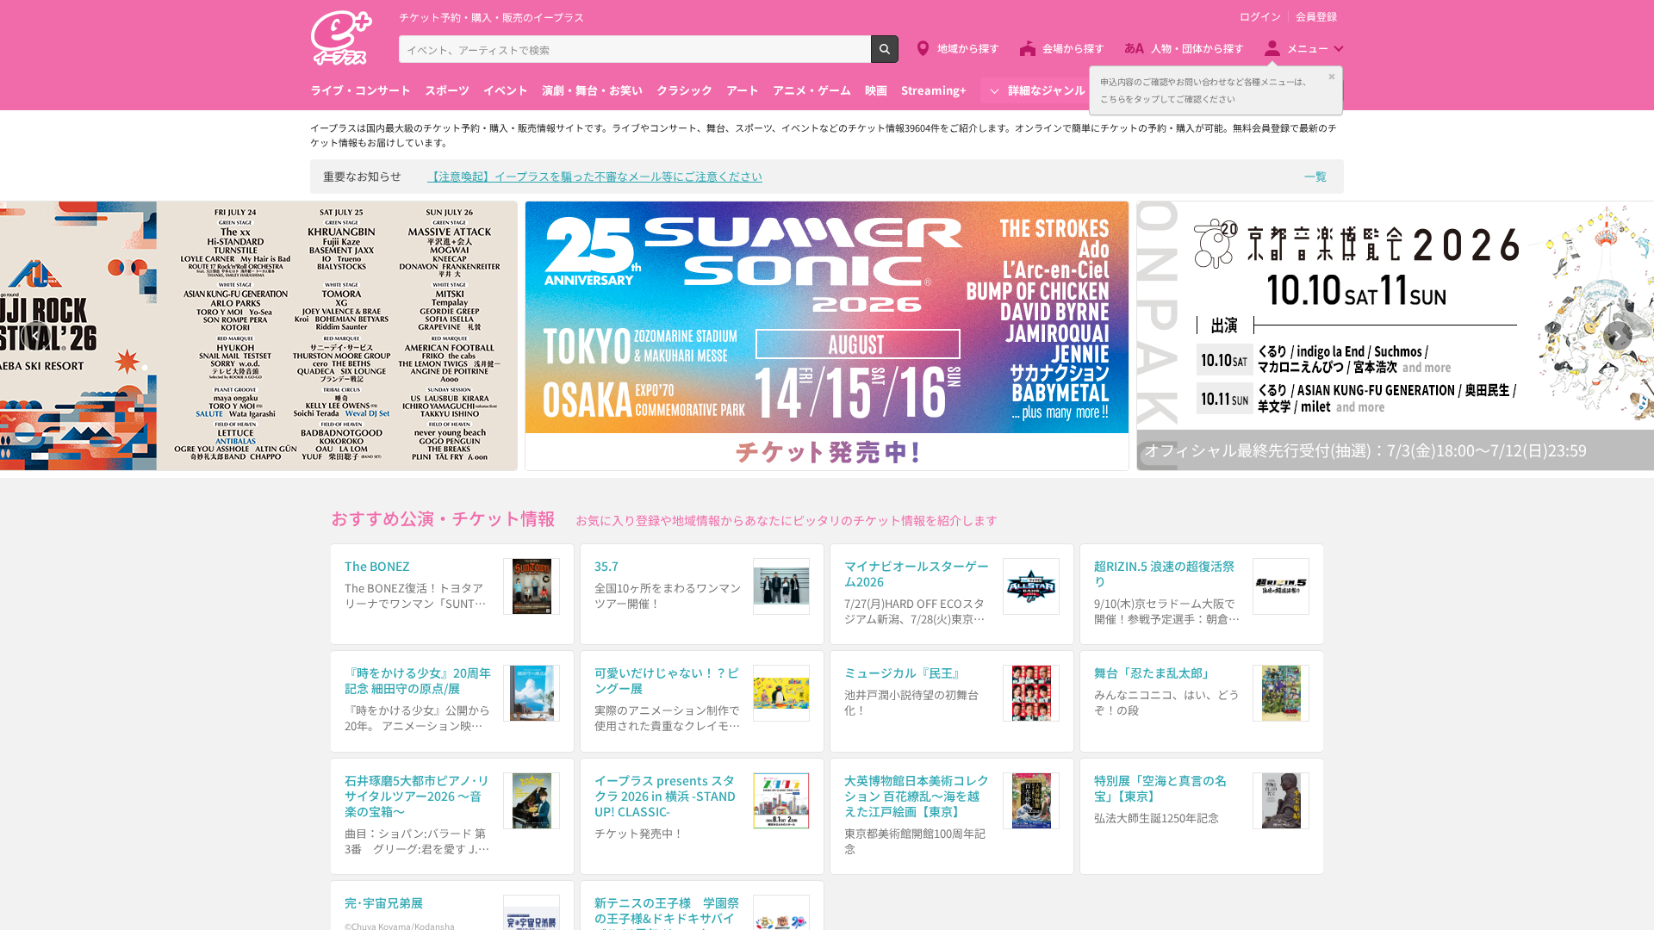Click 会員登録 link
This screenshot has width=1654, height=930.
coord(1316,16)
